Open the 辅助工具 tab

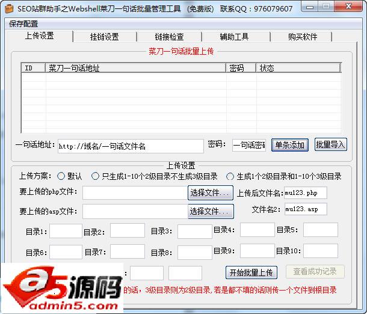(x=234, y=37)
